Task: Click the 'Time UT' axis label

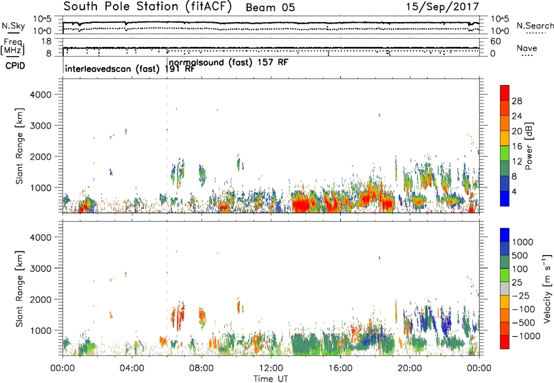Action: coord(271,379)
